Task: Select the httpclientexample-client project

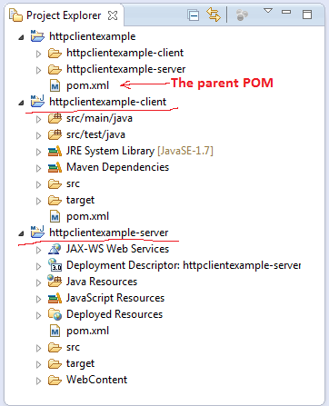Action: click(x=107, y=102)
